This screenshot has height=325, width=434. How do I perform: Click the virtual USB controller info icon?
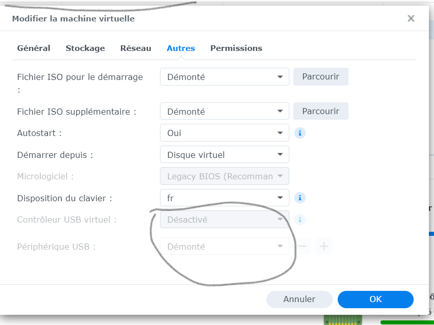pos(301,220)
